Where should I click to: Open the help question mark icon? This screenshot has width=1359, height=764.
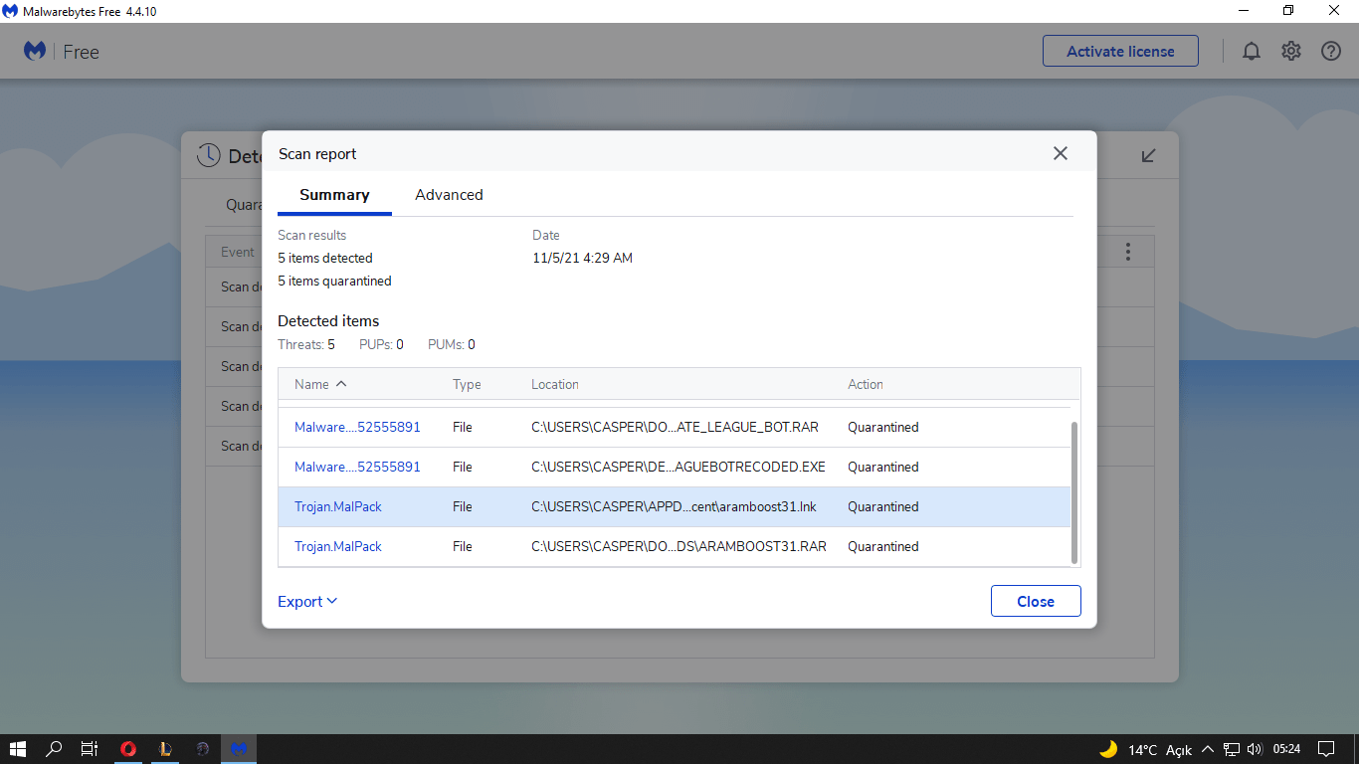pyautogui.click(x=1331, y=51)
